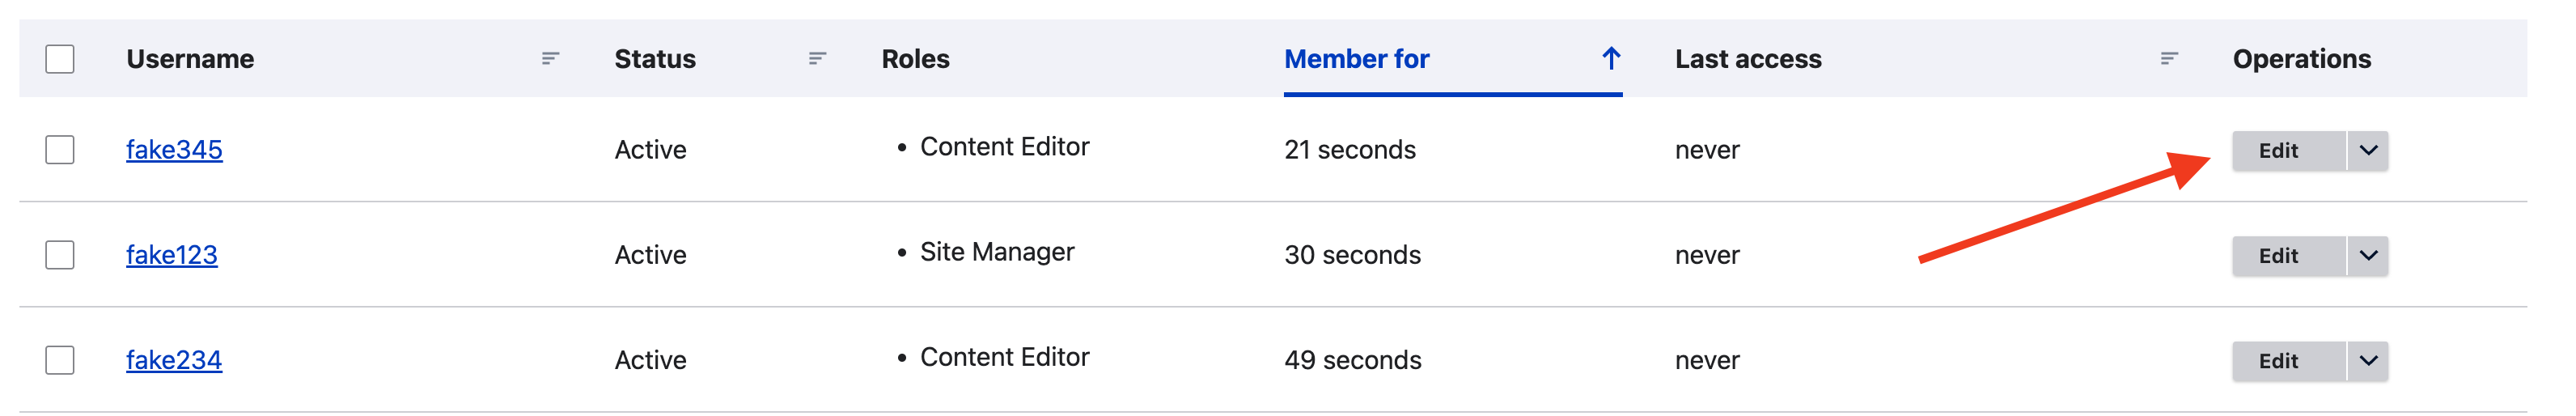Open the fake345 user profile link
2576x416 pixels.
click(174, 150)
